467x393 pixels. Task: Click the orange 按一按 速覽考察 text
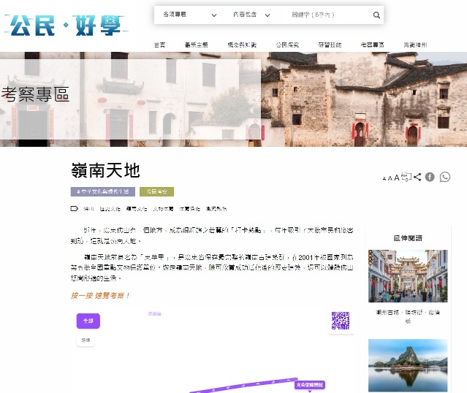click(100, 295)
